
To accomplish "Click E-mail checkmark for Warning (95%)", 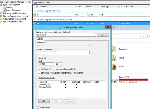I will click(66, 84).
